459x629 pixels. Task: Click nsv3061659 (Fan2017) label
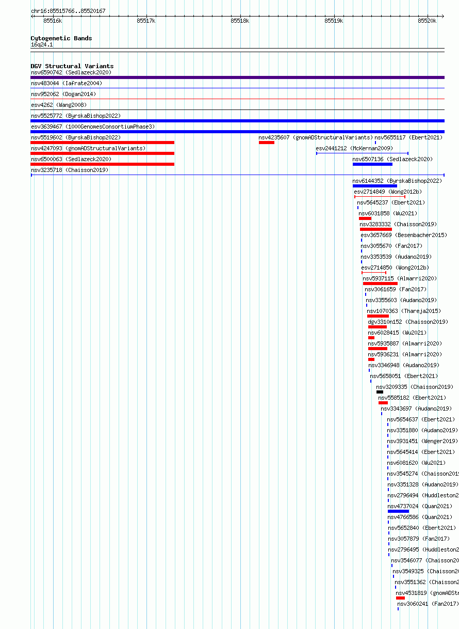click(x=396, y=289)
